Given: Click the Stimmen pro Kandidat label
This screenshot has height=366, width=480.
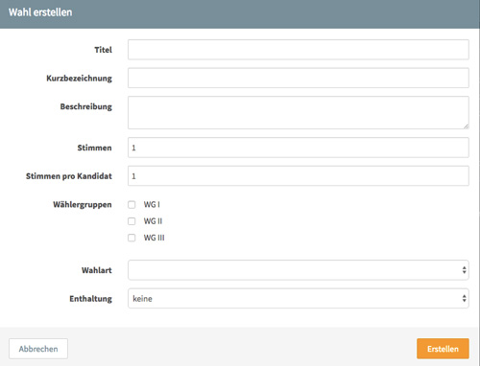Looking at the screenshot, I should point(69,176).
